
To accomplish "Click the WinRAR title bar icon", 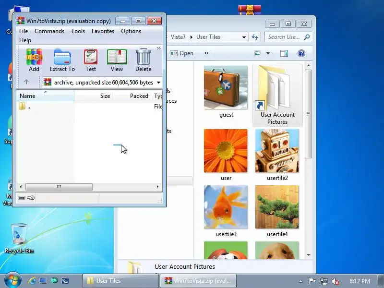I will (21, 21).
